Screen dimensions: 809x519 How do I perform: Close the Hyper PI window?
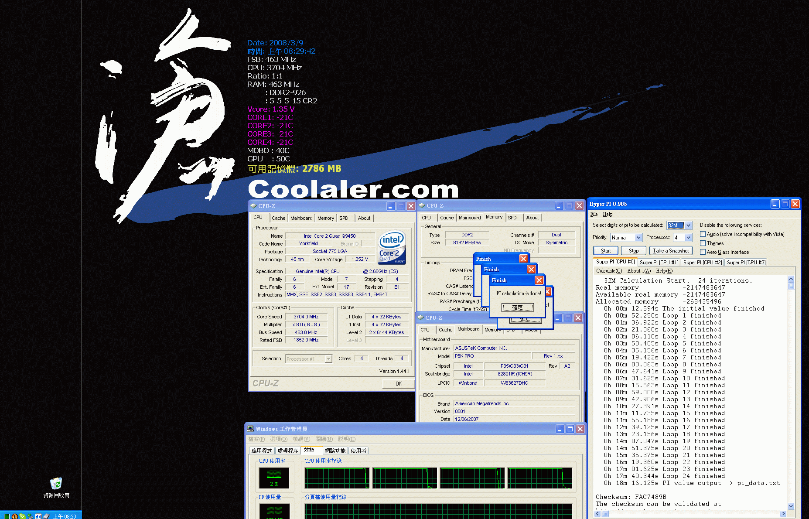tap(795, 204)
